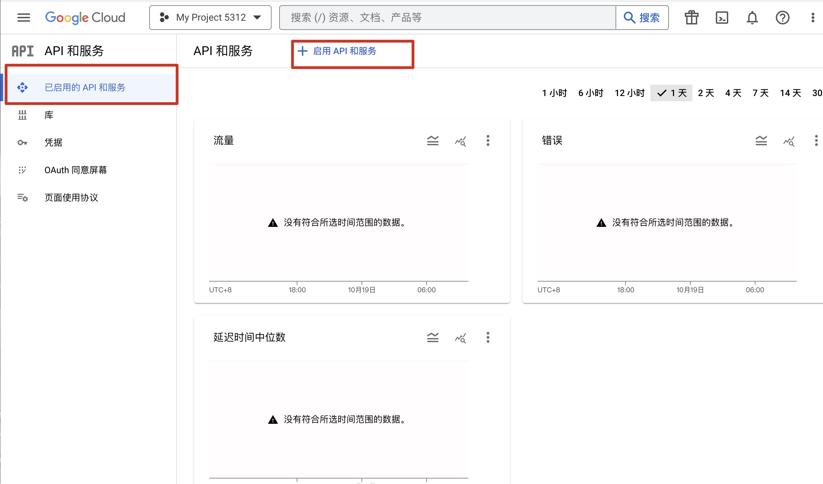Expand the My Project 5312 project selector

[210, 18]
